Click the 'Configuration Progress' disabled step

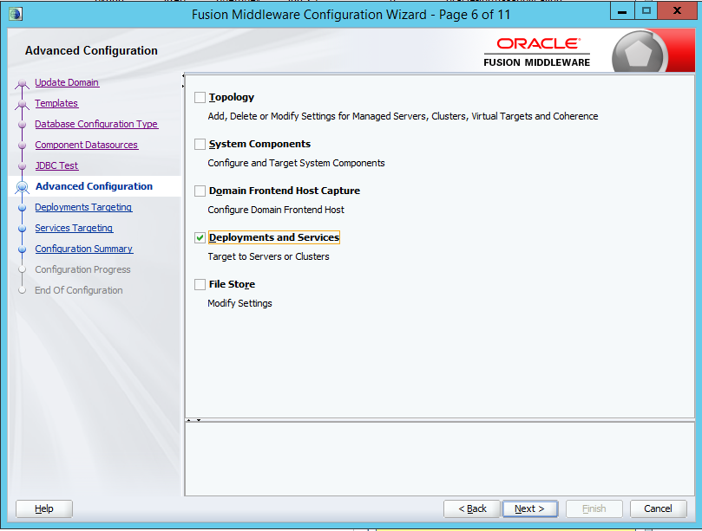coord(82,269)
